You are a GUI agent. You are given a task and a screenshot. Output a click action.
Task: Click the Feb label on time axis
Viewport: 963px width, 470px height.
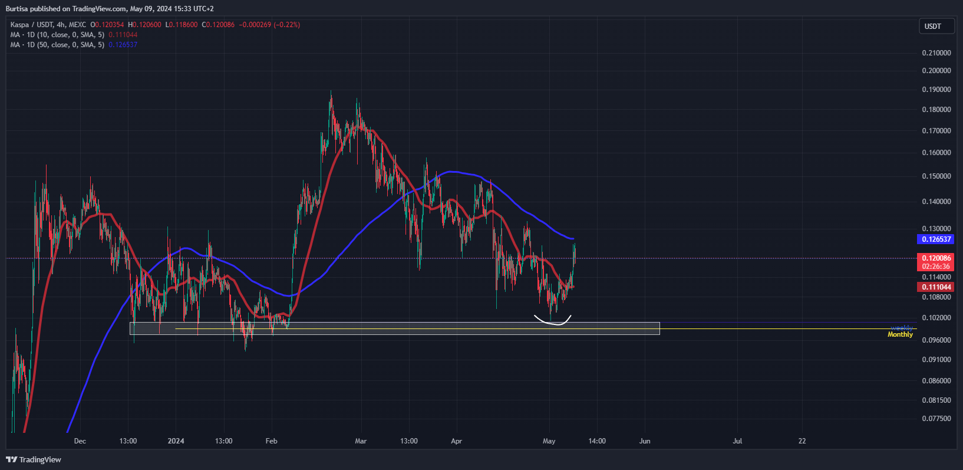tap(271, 441)
